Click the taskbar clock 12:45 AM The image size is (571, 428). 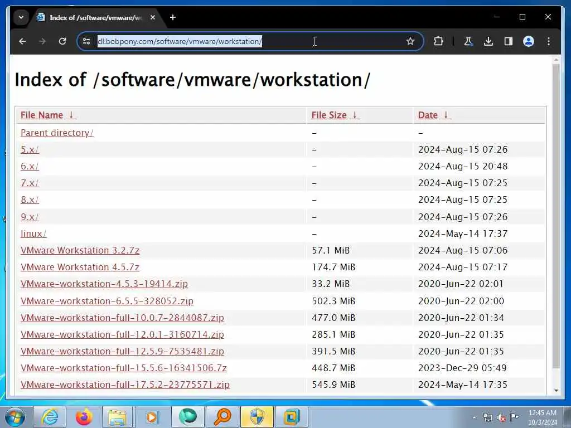pos(543,417)
